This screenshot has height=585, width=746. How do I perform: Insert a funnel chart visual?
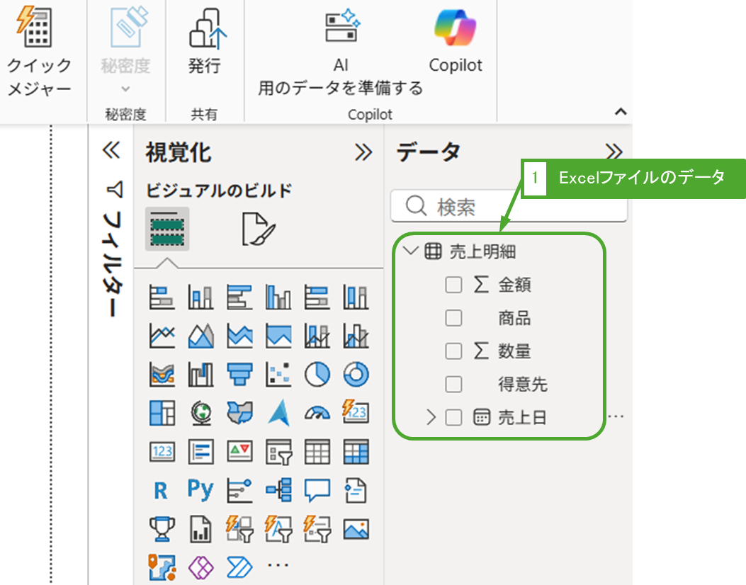pos(239,375)
